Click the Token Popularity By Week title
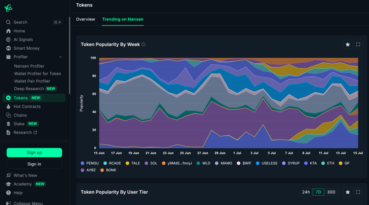Image resolution: width=369 pixels, height=205 pixels. pos(110,44)
